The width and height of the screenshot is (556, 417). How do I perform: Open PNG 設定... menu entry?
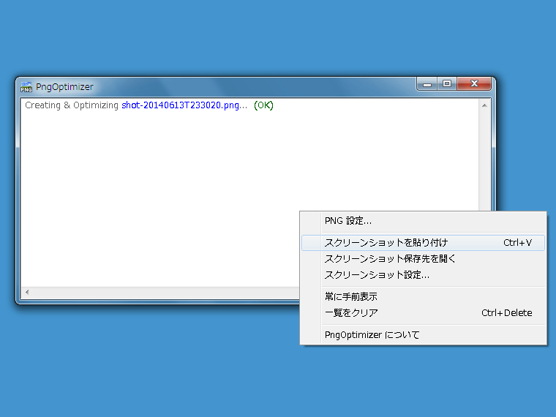(x=423, y=221)
